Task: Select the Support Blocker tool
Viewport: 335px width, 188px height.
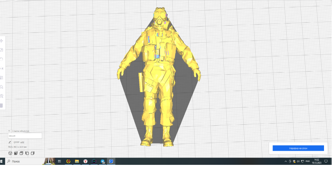Action: [x=2, y=87]
